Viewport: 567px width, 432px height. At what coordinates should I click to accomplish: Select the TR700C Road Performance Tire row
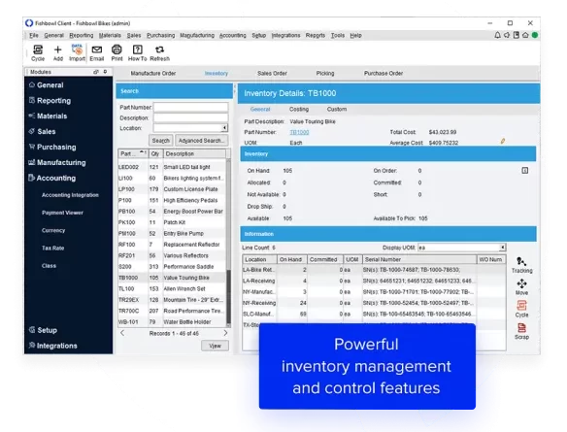(x=172, y=311)
